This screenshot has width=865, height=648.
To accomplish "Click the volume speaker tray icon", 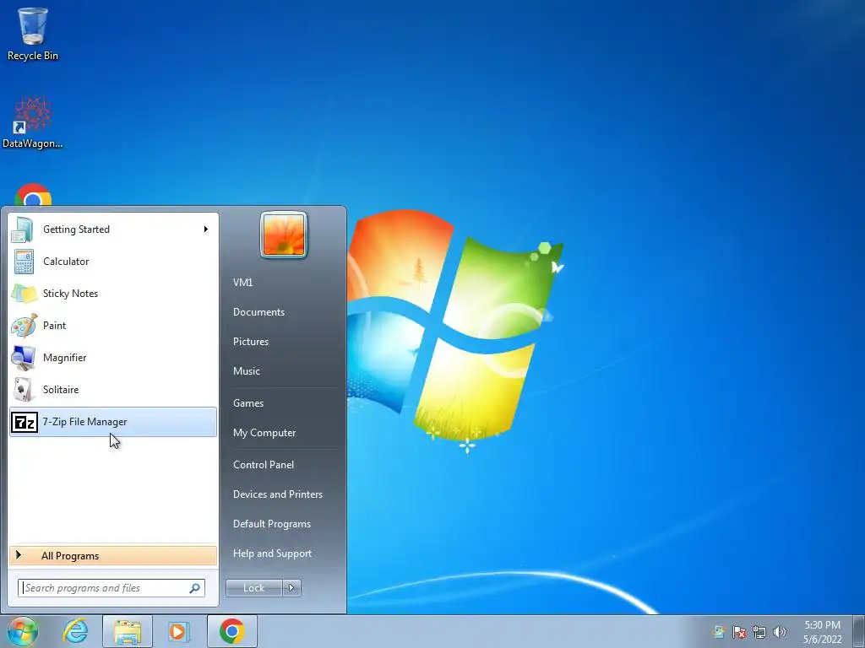I will point(780,631).
